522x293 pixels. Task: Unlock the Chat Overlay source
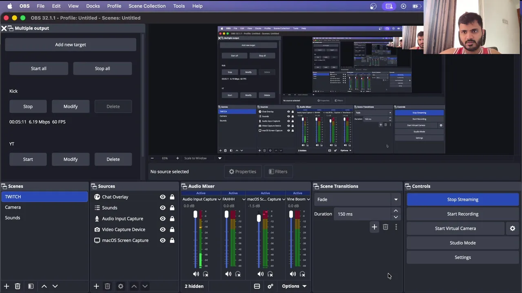(172, 197)
